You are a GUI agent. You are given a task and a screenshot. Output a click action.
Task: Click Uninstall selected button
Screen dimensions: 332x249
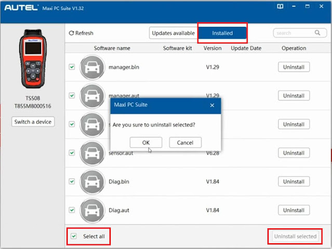(295, 237)
